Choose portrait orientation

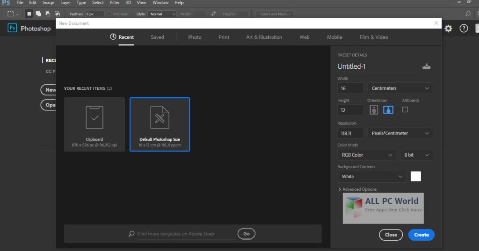pos(374,110)
